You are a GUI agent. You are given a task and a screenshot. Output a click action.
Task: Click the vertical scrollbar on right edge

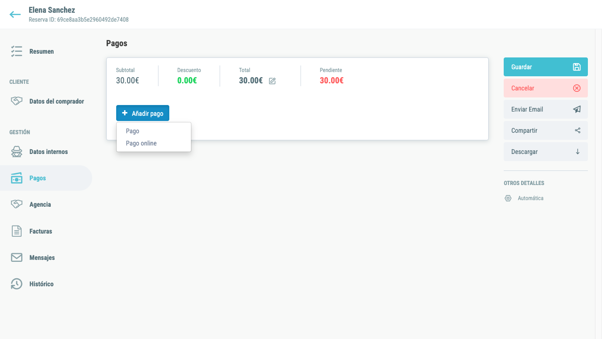point(599,184)
